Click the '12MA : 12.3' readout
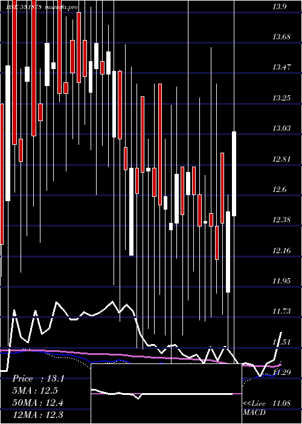 37,414
